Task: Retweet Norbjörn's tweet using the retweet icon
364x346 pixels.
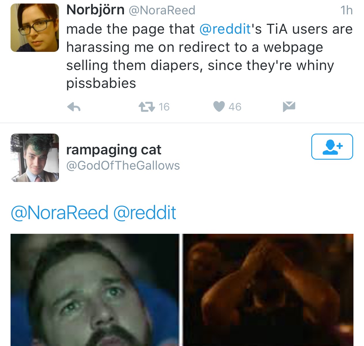Action: click(147, 107)
